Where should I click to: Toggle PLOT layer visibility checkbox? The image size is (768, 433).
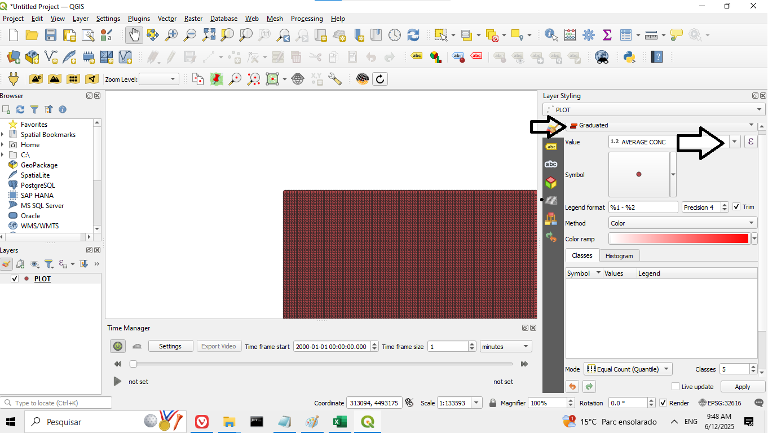coord(15,279)
